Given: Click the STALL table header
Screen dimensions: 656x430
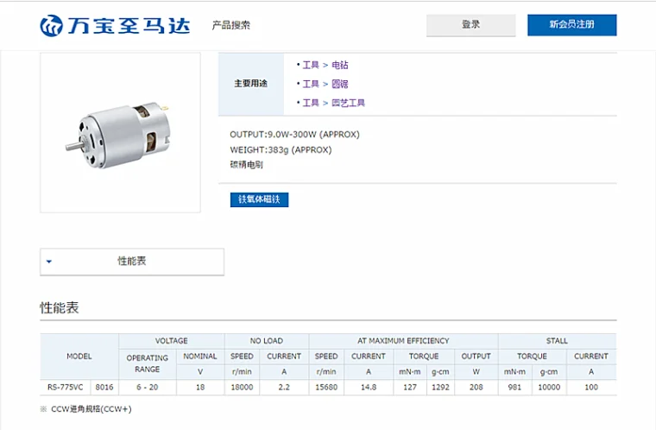Looking at the screenshot, I should (557, 341).
